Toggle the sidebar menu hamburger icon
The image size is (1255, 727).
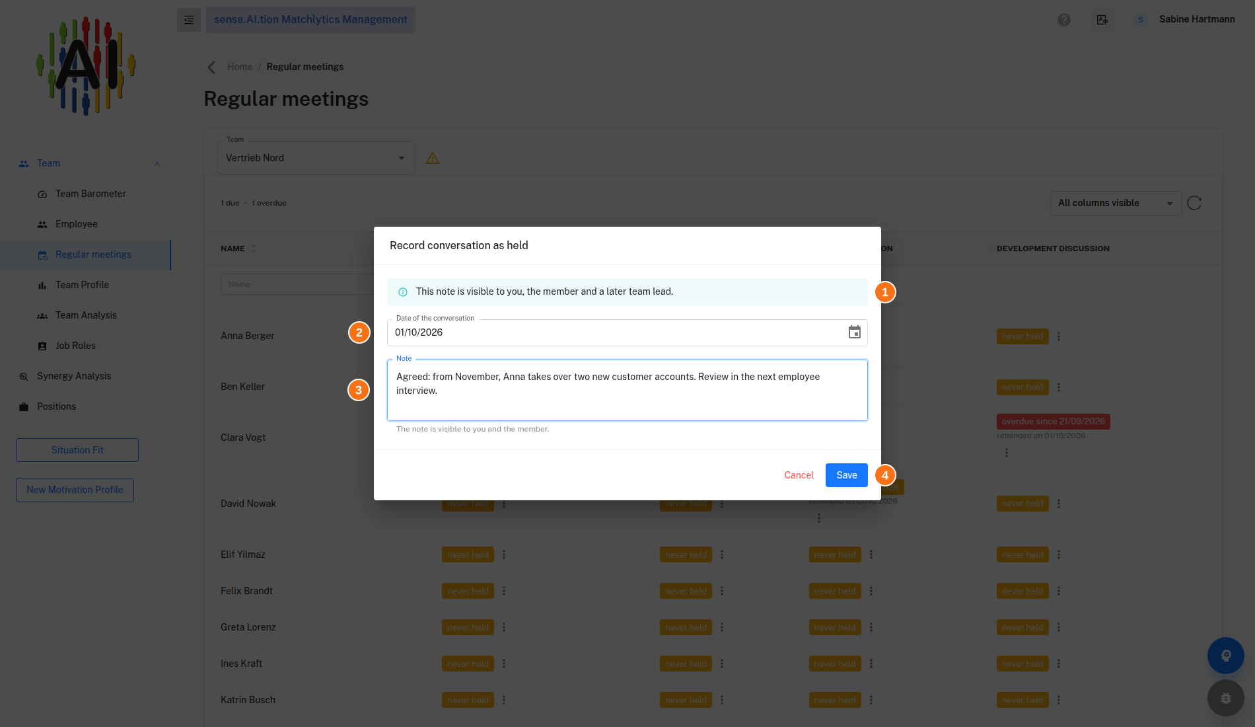189,20
